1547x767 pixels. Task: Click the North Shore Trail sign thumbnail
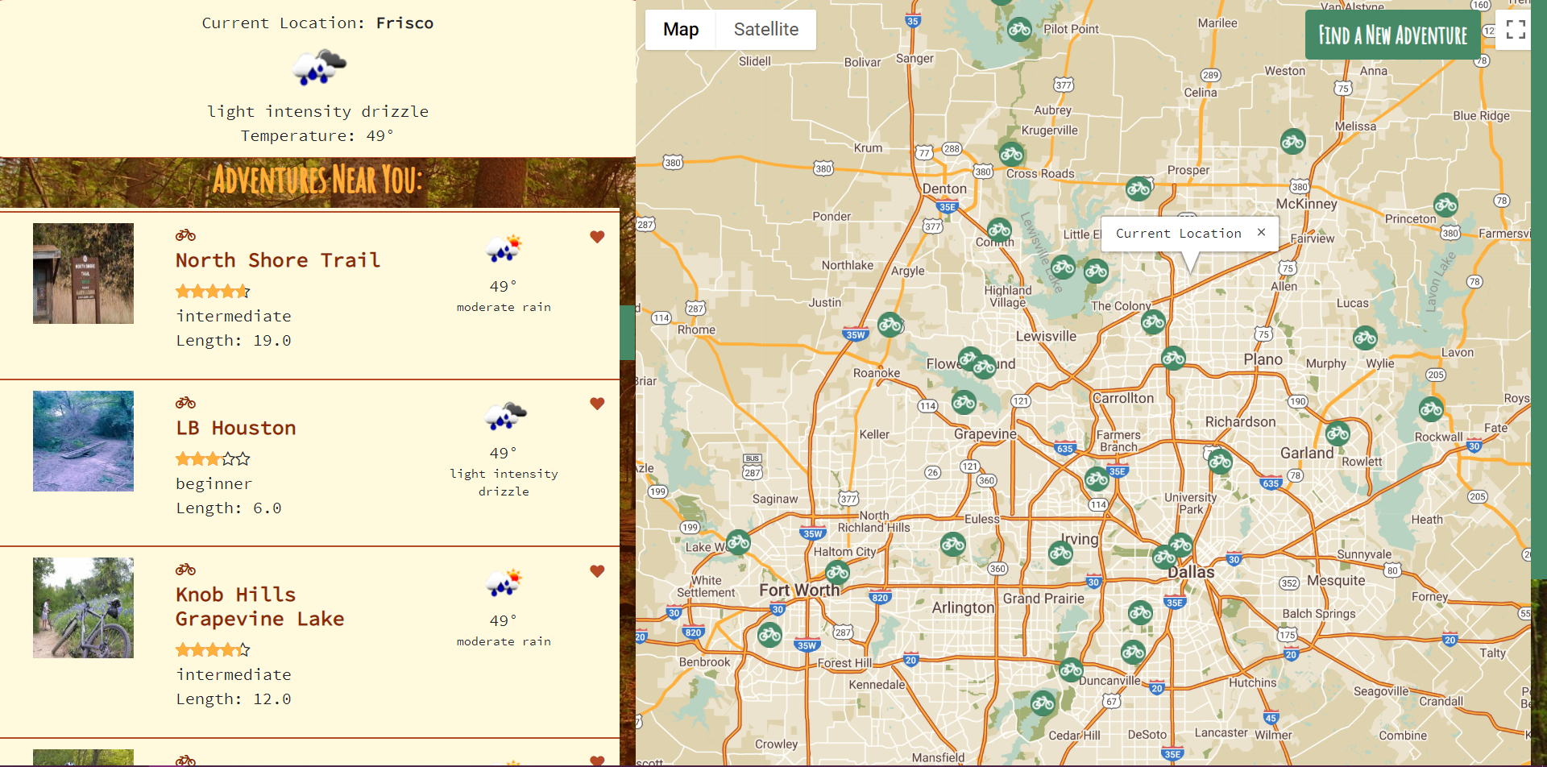tap(83, 274)
